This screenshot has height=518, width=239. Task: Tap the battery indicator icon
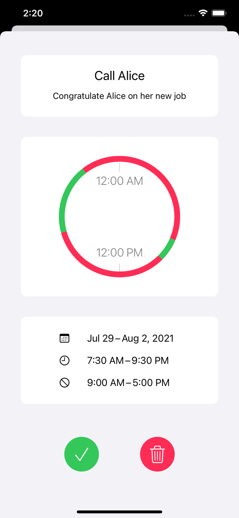point(219,13)
